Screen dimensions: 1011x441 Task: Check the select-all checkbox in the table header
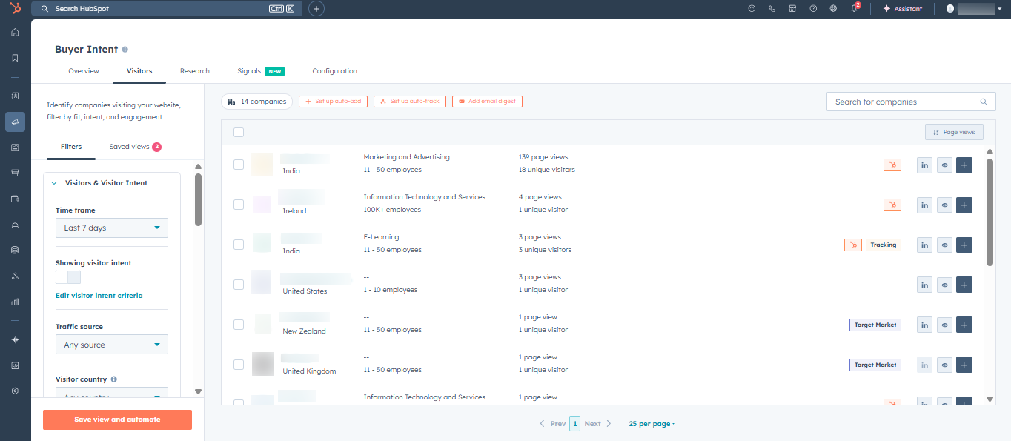coord(238,131)
